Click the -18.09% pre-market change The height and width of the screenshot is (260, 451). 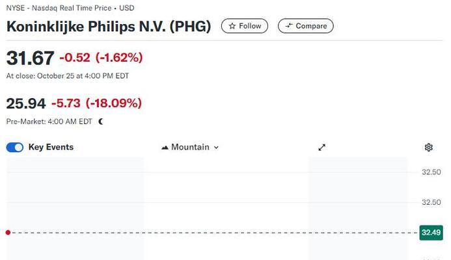coord(114,103)
